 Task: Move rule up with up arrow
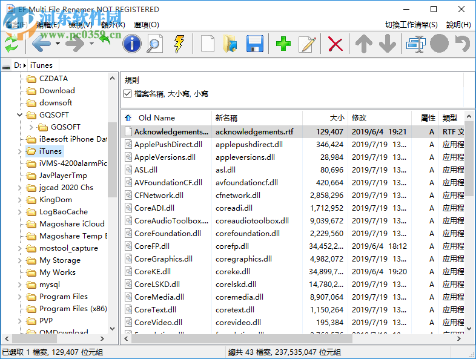coord(364,44)
